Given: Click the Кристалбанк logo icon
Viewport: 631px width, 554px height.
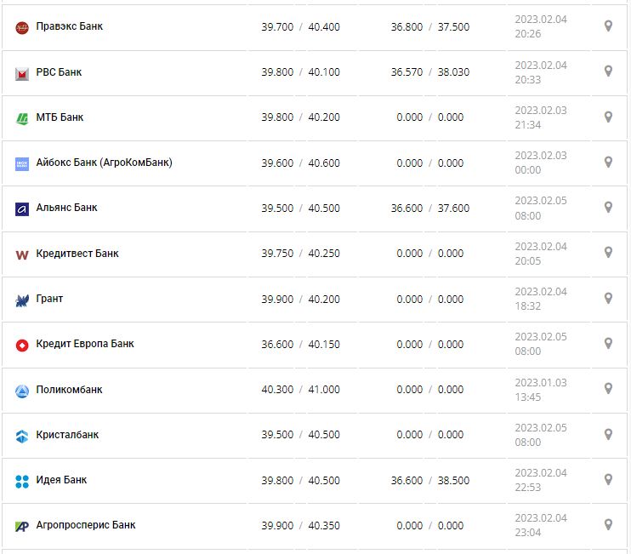Looking at the screenshot, I should pos(22,436).
